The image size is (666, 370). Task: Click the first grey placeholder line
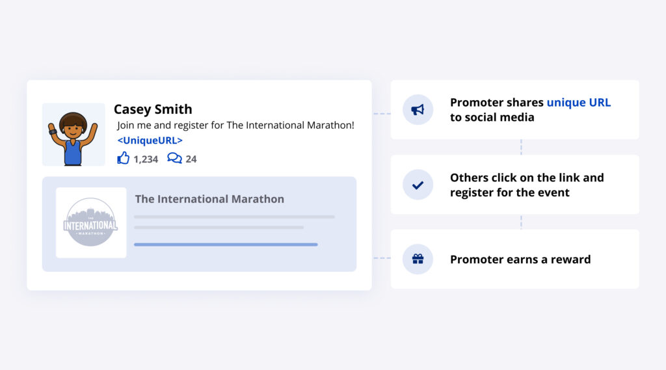point(234,217)
